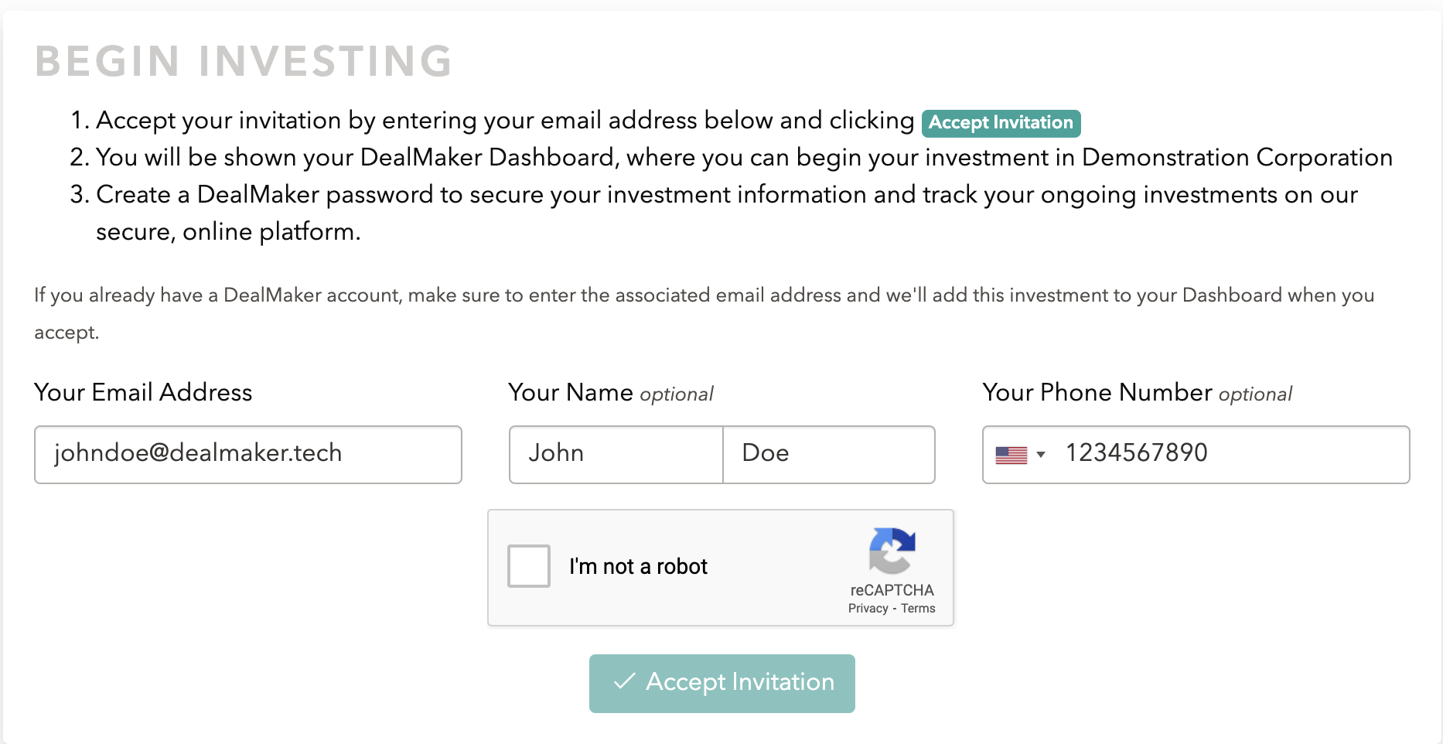Click the I'm not a robot text
The width and height of the screenshot is (1443, 744).
638,567
